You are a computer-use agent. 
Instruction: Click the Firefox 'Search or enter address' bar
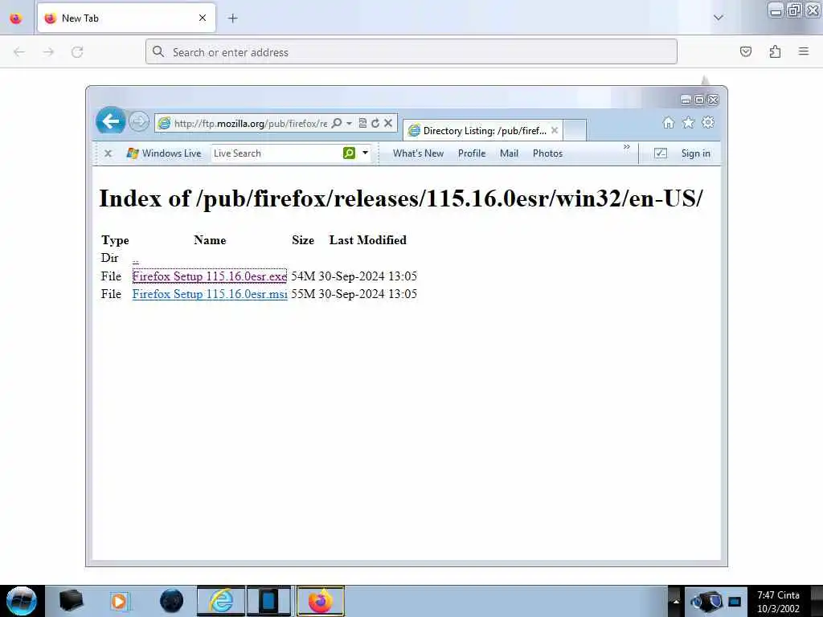tap(411, 52)
